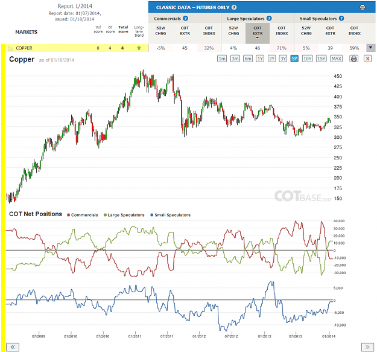Sort by Vol score column
This screenshot has height=352, width=377.
point(98,30)
